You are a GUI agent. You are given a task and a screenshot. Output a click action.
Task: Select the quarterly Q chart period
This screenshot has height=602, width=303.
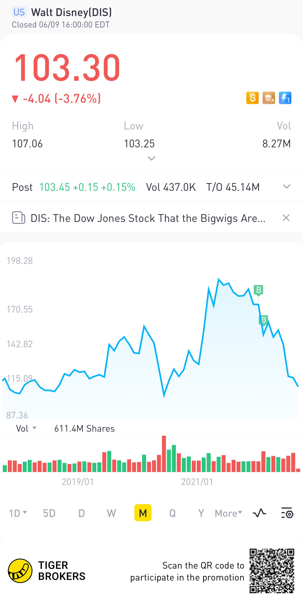pyautogui.click(x=172, y=513)
